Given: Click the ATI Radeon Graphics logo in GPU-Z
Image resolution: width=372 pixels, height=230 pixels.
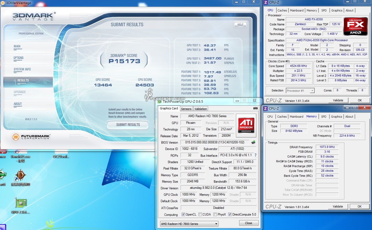Looking at the screenshot, I should click(x=246, y=126).
